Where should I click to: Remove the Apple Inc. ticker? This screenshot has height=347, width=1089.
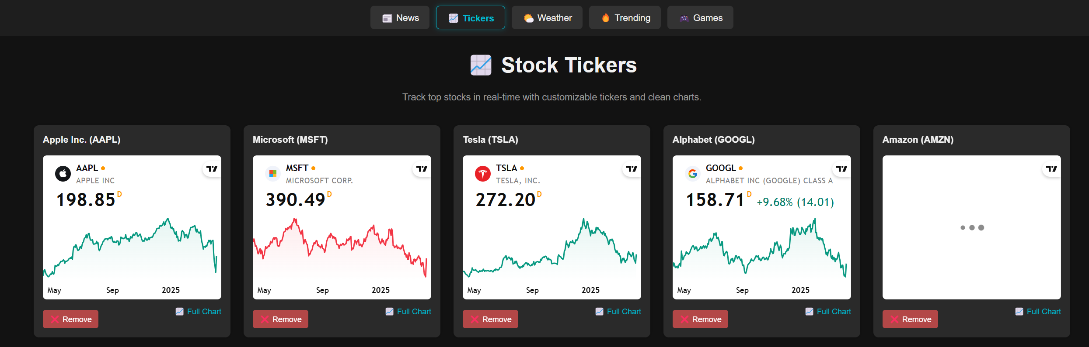tap(71, 319)
